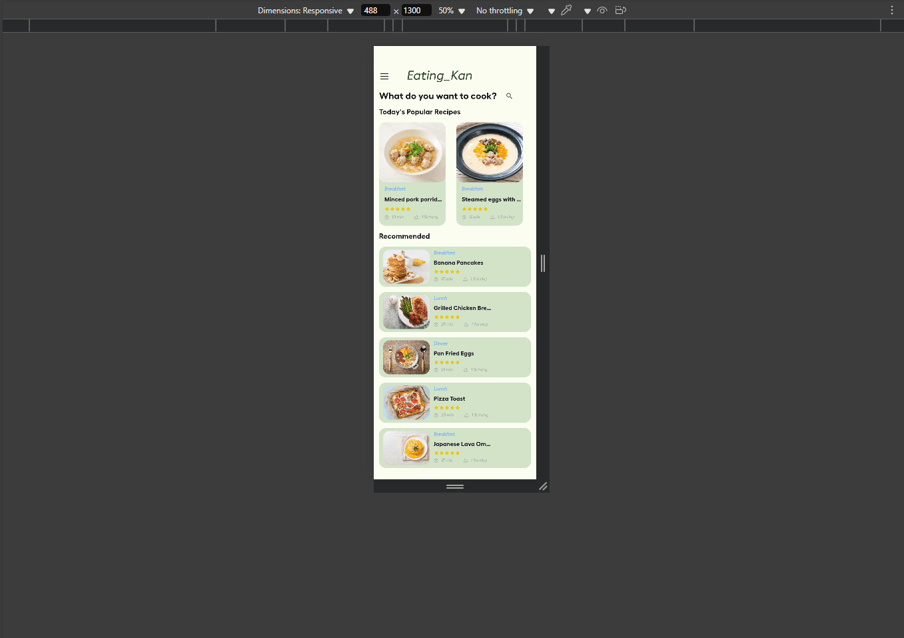Click the right-side viewport width resize handle
This screenshot has width=904, height=638.
tap(543, 263)
